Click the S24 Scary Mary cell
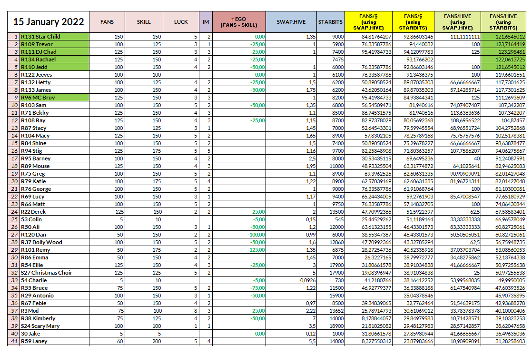Viewport: 532px width, 346px height. [x=54, y=326]
